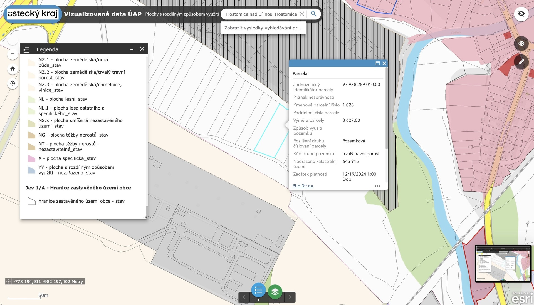
Task: Go to previous widget page arrow
Action: tap(244, 297)
